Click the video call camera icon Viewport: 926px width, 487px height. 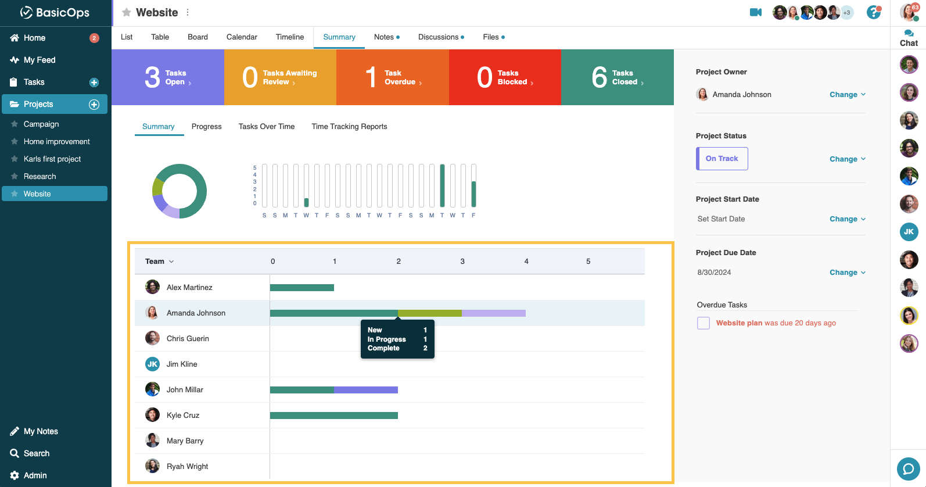[755, 12]
